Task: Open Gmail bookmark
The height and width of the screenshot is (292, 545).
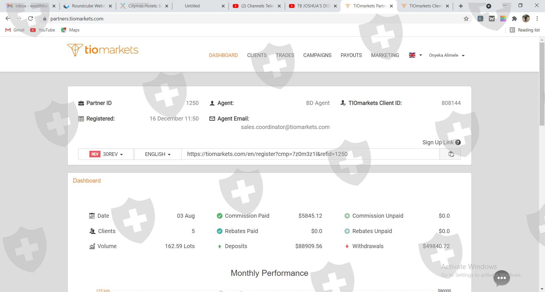Action: pos(15,30)
